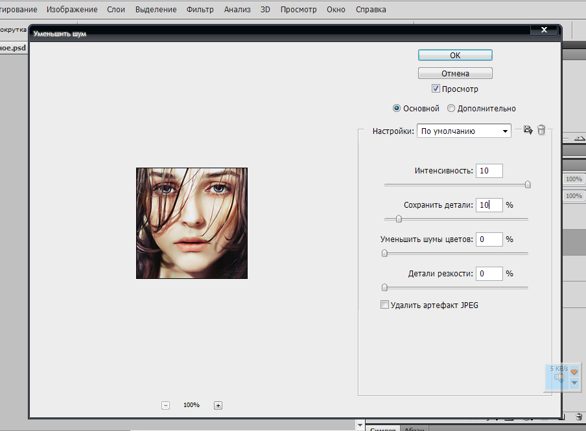Click the 100% zoom level text under preview
The width and height of the screenshot is (586, 431).
pyautogui.click(x=191, y=405)
